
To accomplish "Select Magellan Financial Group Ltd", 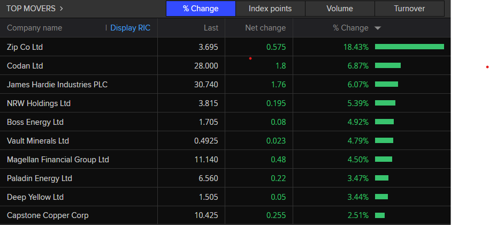I will [x=58, y=160].
